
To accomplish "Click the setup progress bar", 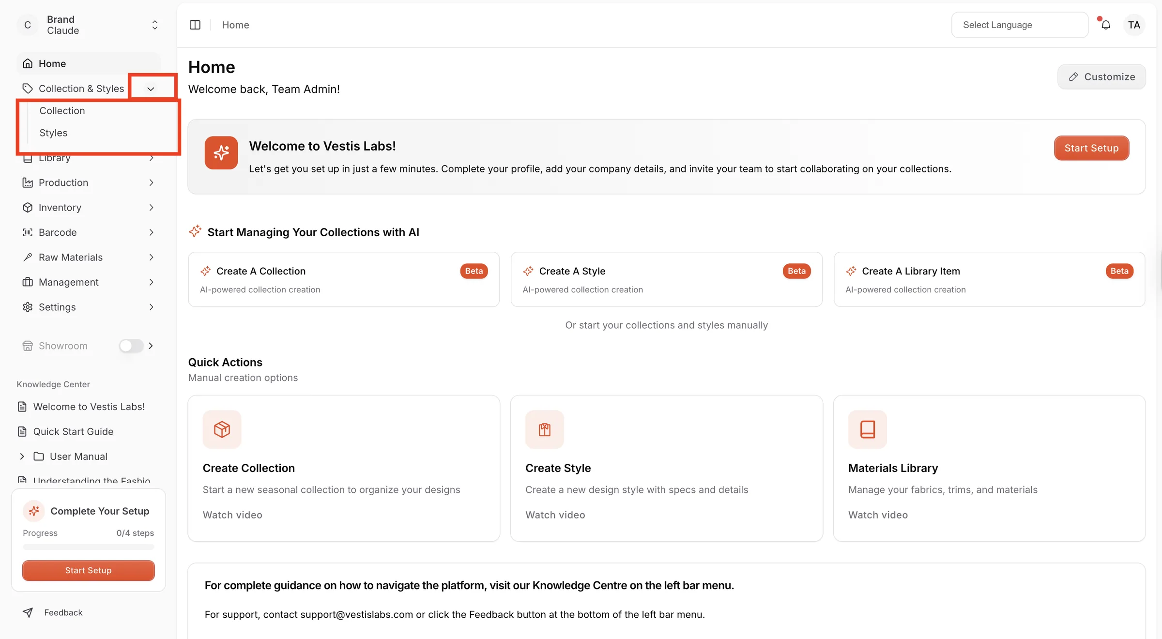I will (x=89, y=547).
